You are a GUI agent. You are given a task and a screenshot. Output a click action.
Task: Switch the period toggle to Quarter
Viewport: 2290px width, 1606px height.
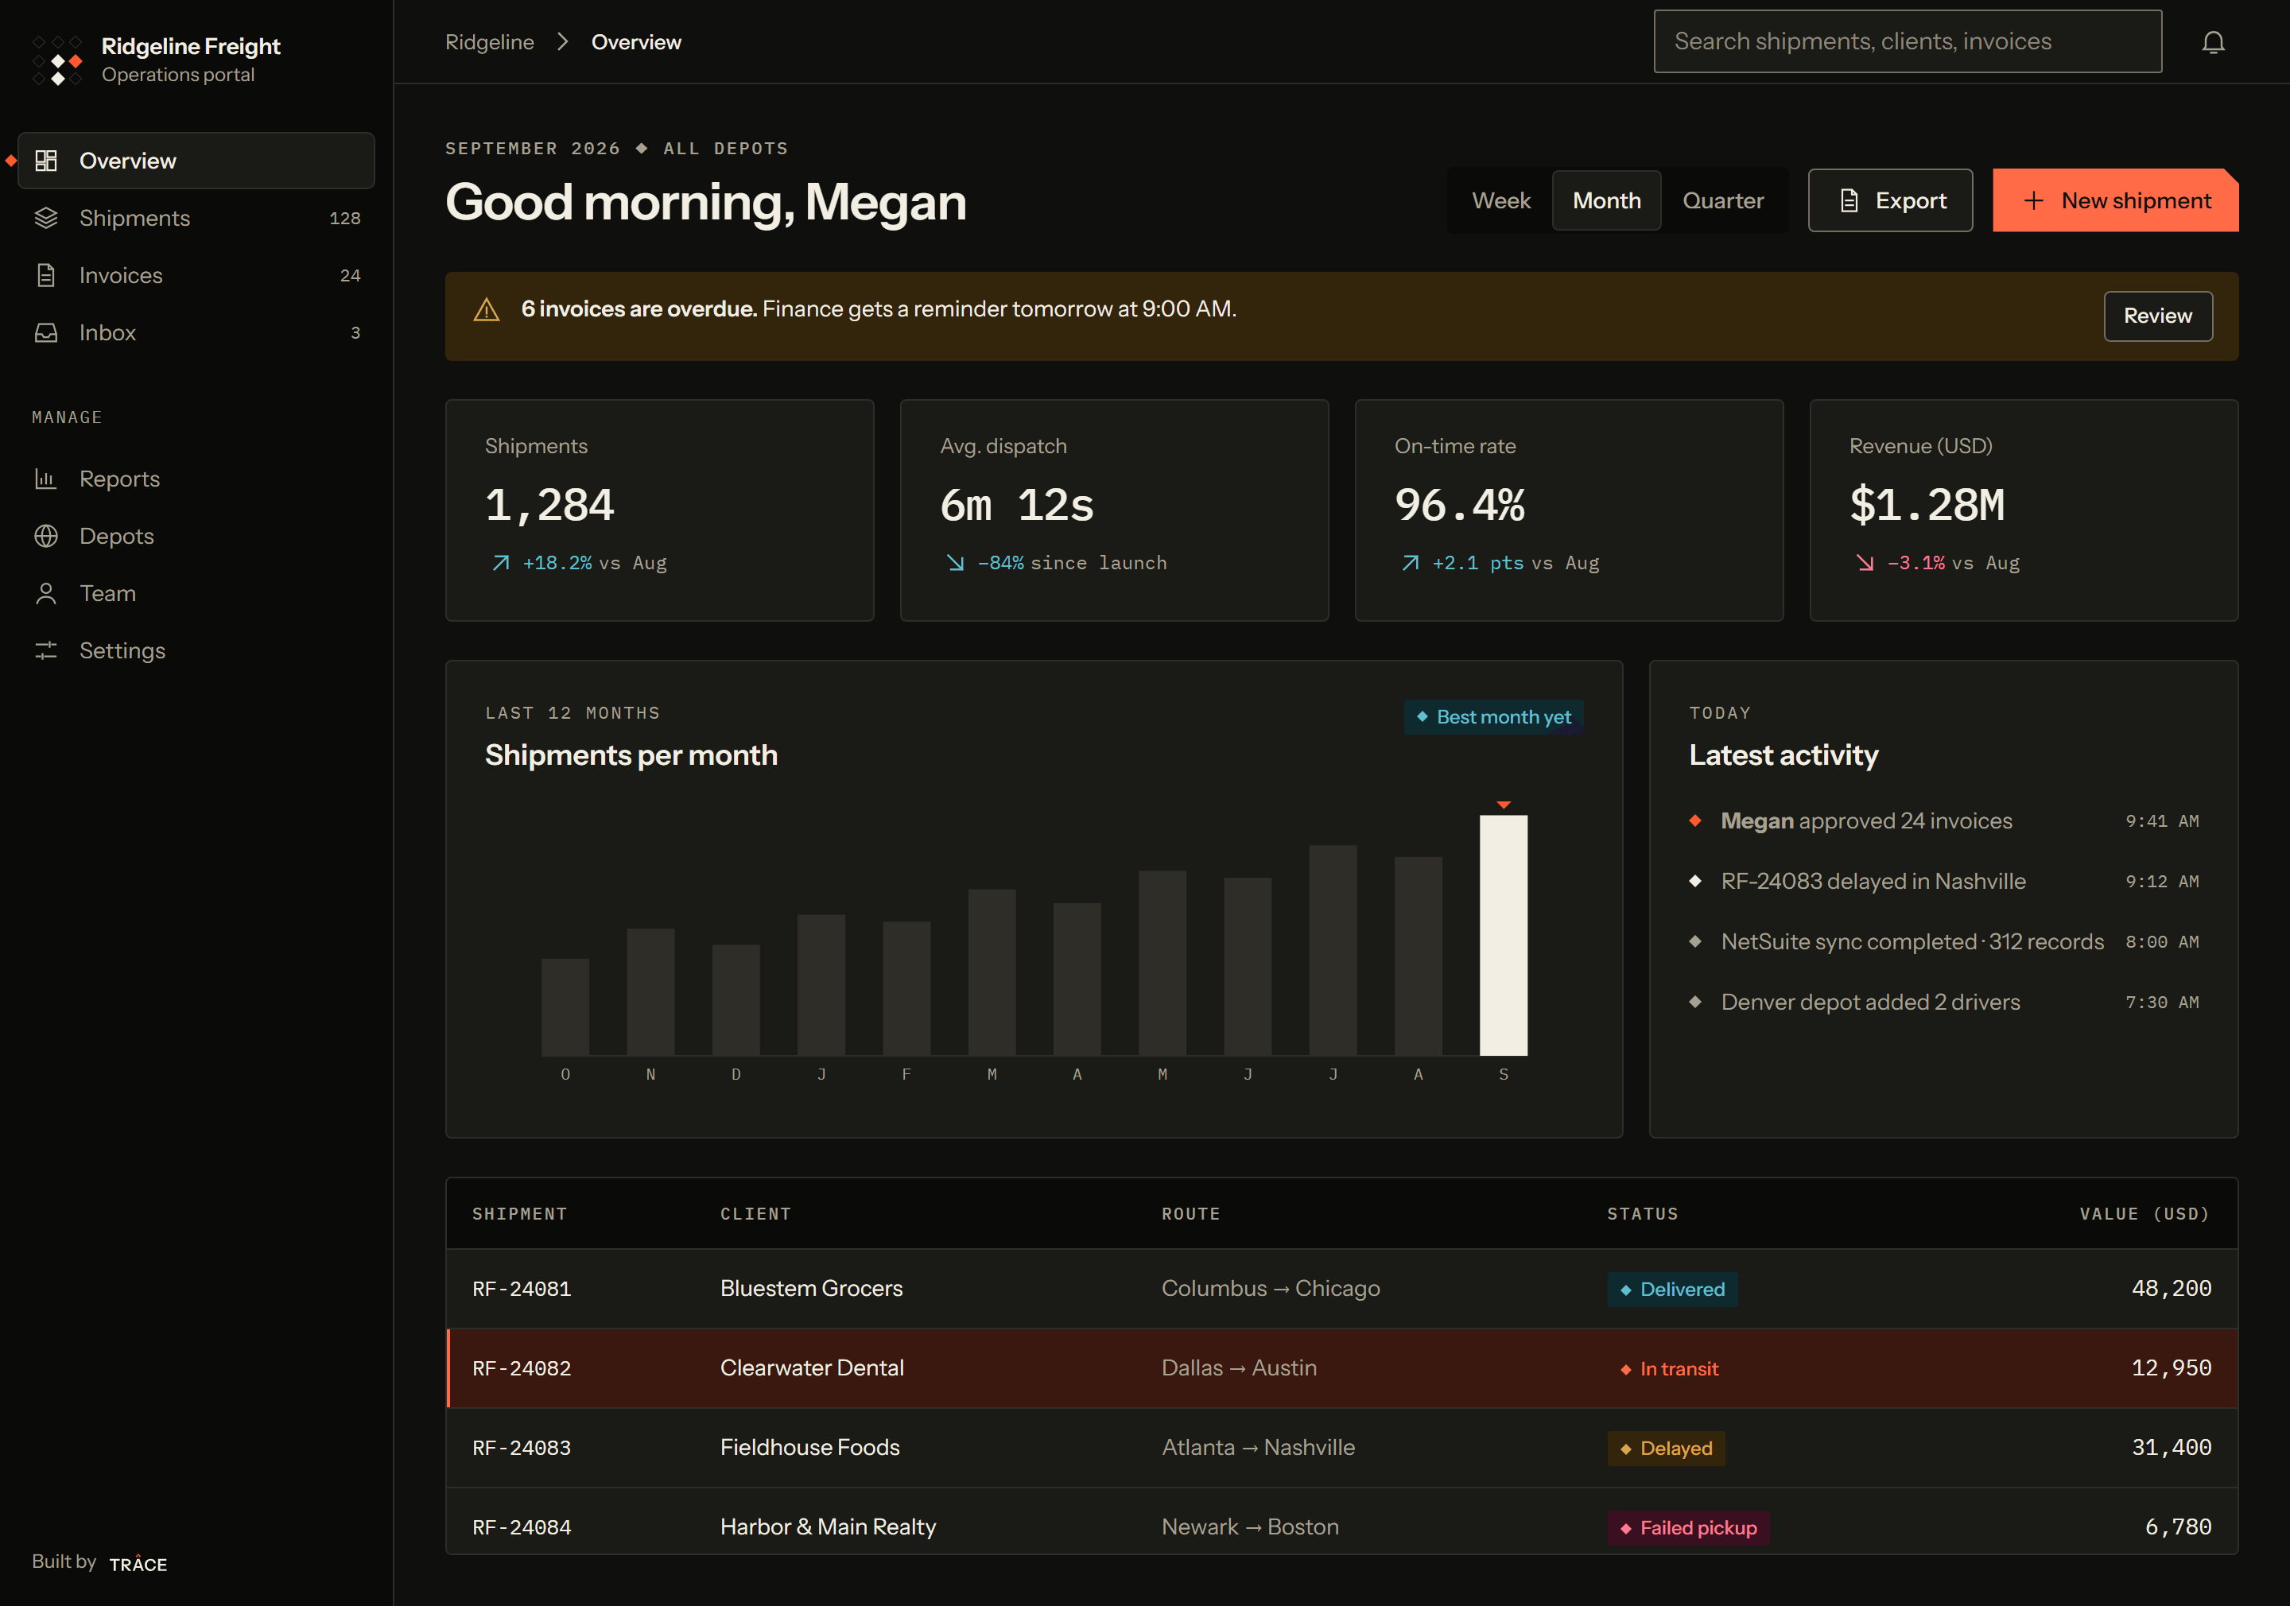tap(1722, 200)
